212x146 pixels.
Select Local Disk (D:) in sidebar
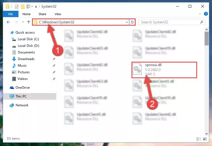pos(25,46)
